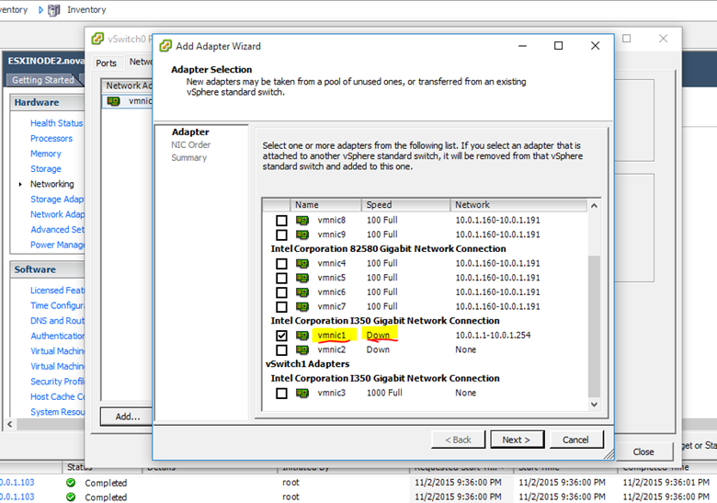Screen dimensions: 717x503
Task: Click the vmnic6 network card icon
Action: (302, 292)
